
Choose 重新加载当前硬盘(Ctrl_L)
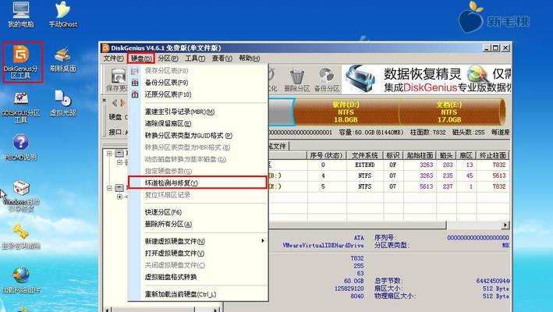point(197,294)
